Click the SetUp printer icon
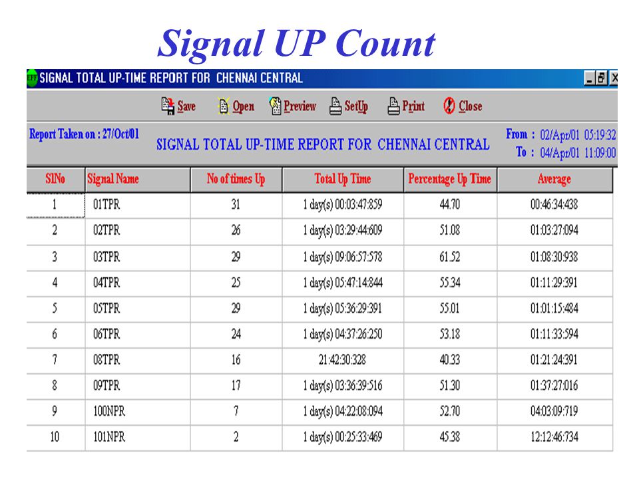This screenshot has width=639, height=479. click(x=335, y=106)
